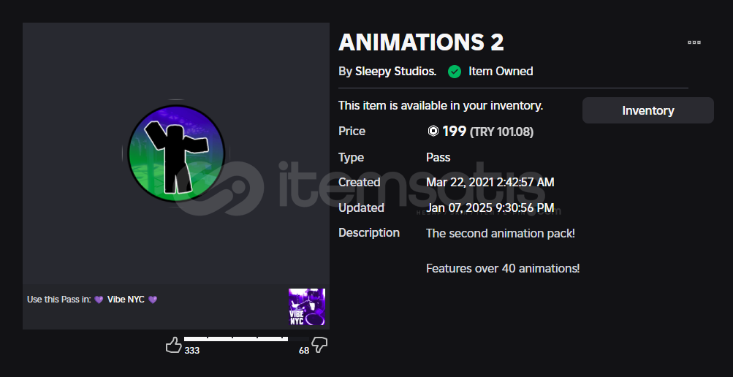Open the three-dot options menu
The height and width of the screenshot is (377, 733).
tap(694, 42)
